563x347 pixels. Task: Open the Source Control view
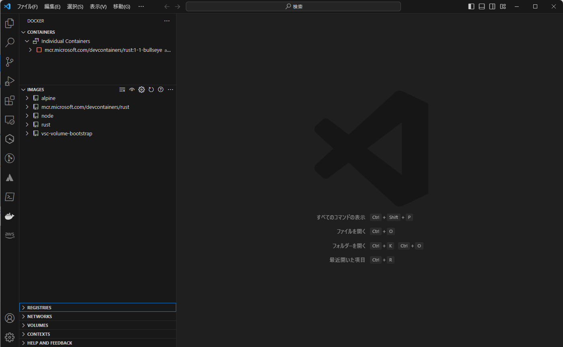(x=9, y=62)
